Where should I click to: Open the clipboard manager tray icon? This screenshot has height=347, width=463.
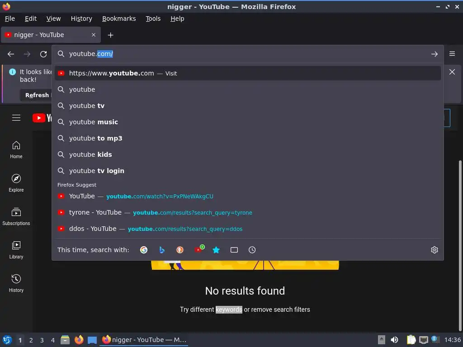tap(411, 340)
